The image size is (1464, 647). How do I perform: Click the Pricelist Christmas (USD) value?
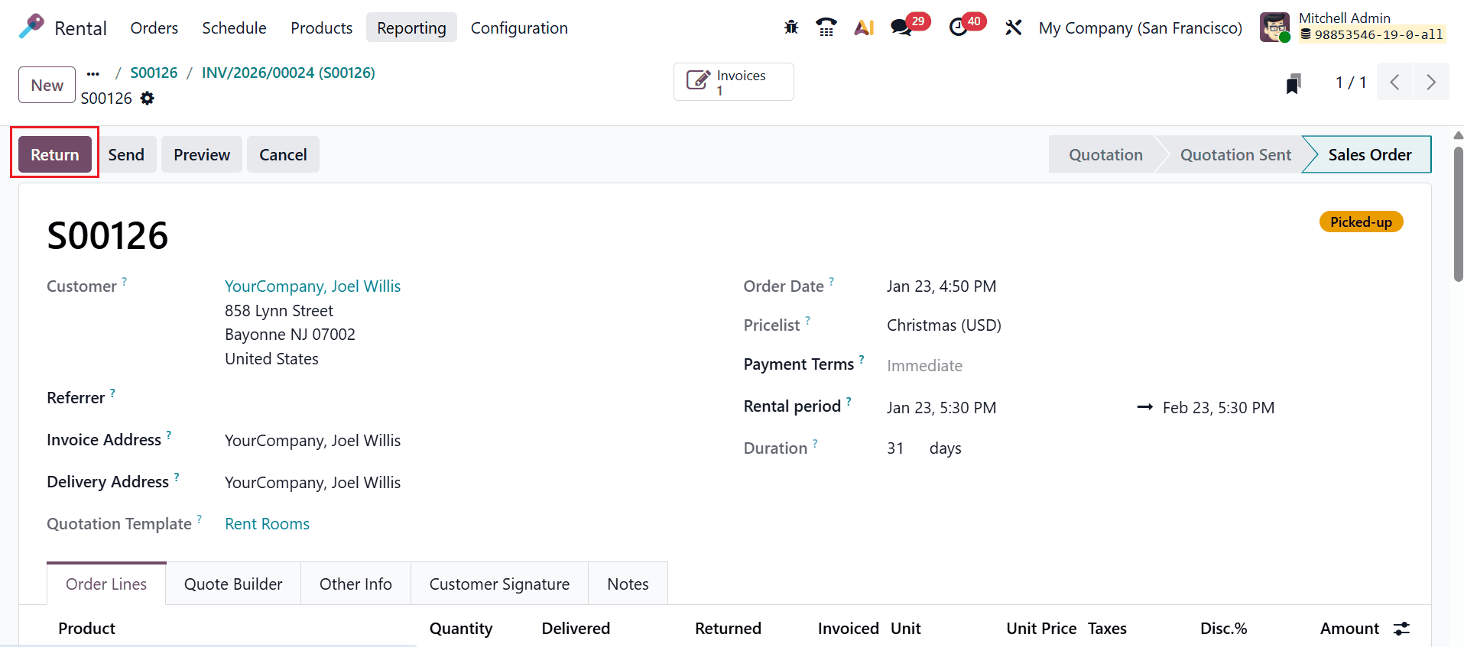pos(944,325)
